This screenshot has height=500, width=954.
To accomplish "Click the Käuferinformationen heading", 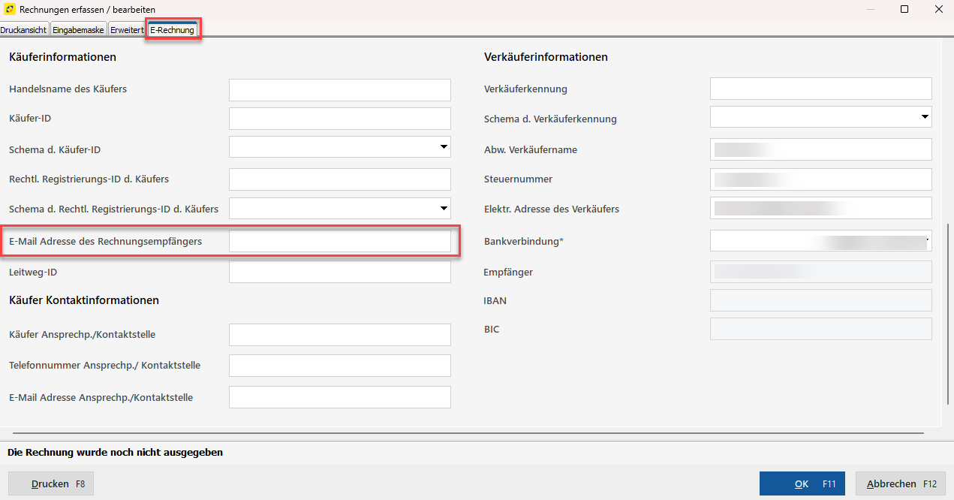I will click(62, 57).
